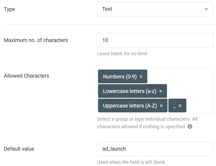Screen dimensions: 216x166
Task: Click the Type field label
Action: pyautogui.click(x=9, y=9)
